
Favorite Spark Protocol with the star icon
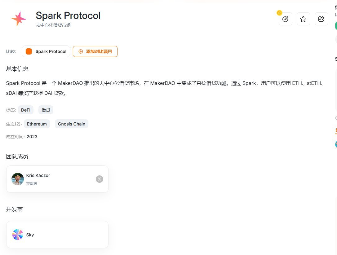coord(303,19)
